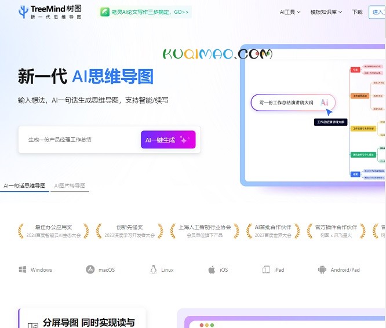Click the Windows download label
The height and width of the screenshot is (328, 386).
(x=41, y=270)
